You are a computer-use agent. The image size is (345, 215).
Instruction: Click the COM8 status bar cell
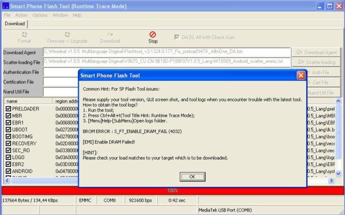click(x=110, y=200)
